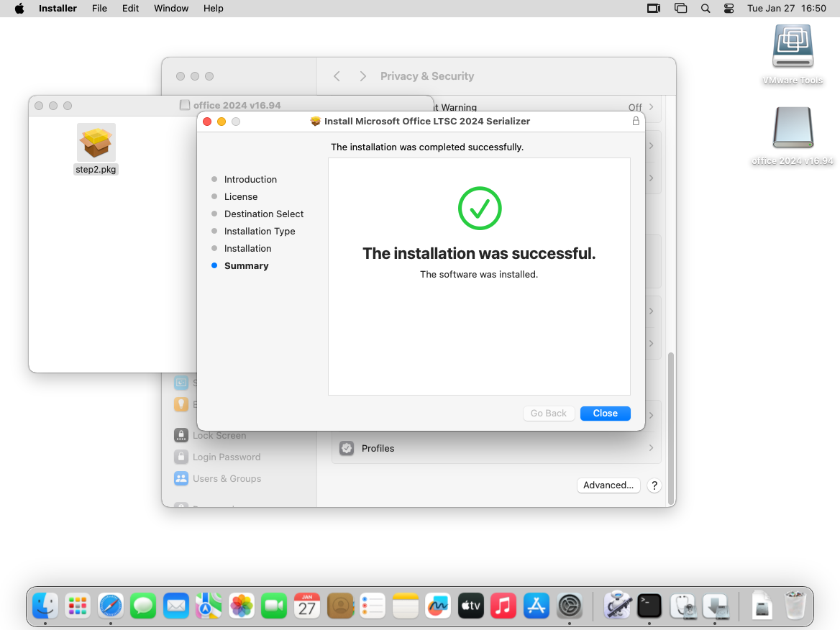Open the Window menu in the menu bar
This screenshot has width=840, height=630.
coord(171,9)
